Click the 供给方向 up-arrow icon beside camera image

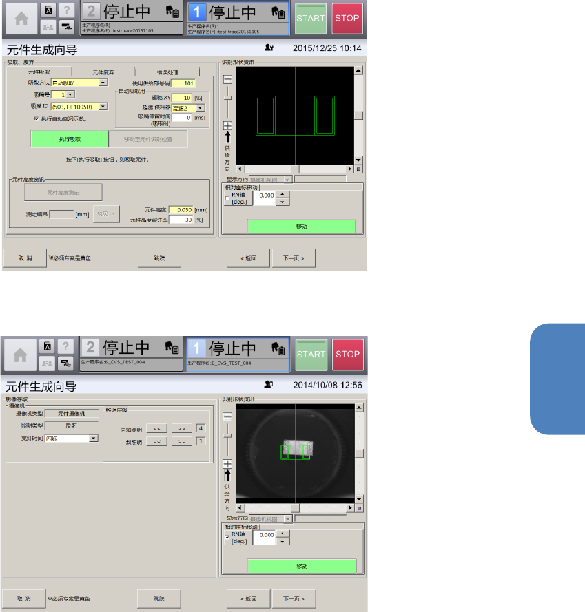(227, 476)
